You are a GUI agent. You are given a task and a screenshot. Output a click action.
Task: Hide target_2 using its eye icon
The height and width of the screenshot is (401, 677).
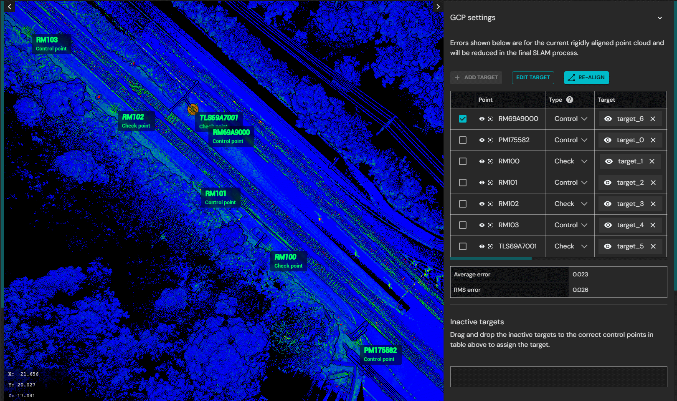[x=608, y=183]
